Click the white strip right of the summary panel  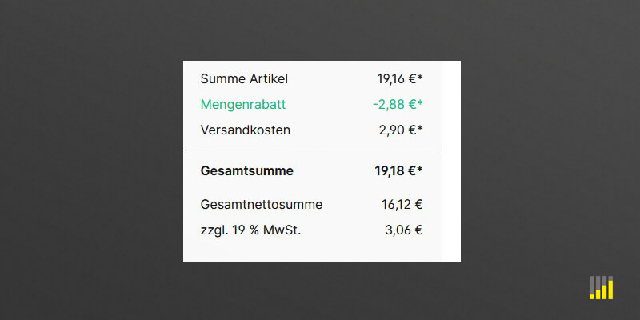tap(451, 160)
